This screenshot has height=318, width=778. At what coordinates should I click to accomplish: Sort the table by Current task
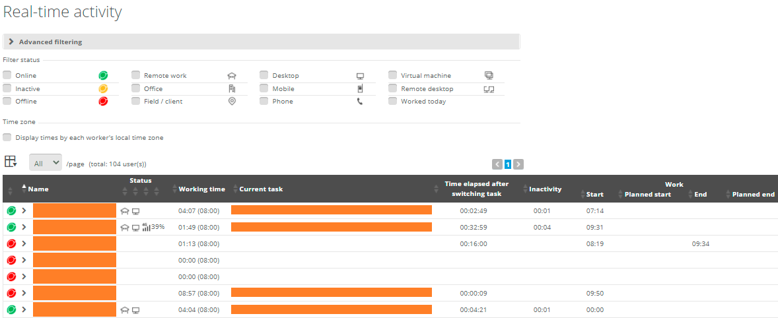[x=261, y=189]
